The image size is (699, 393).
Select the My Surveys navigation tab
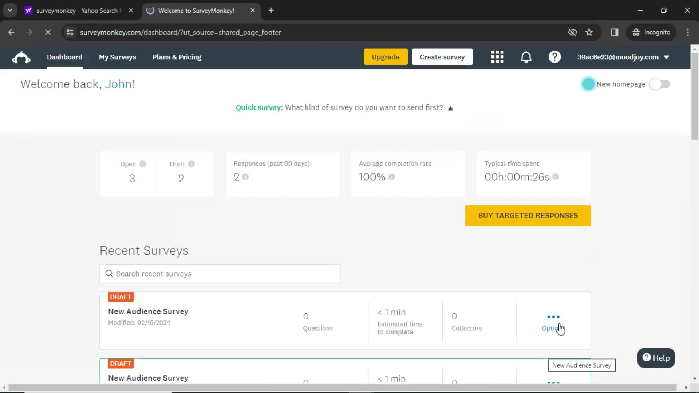(117, 57)
